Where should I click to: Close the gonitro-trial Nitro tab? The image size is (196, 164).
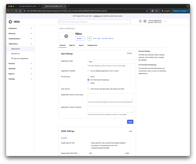tap(65, 6)
